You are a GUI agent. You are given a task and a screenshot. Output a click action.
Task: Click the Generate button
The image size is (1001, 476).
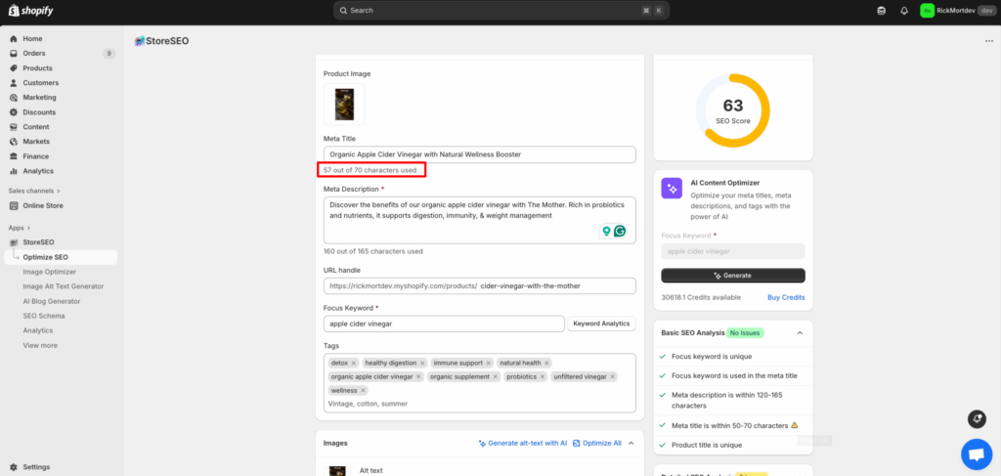[733, 276]
